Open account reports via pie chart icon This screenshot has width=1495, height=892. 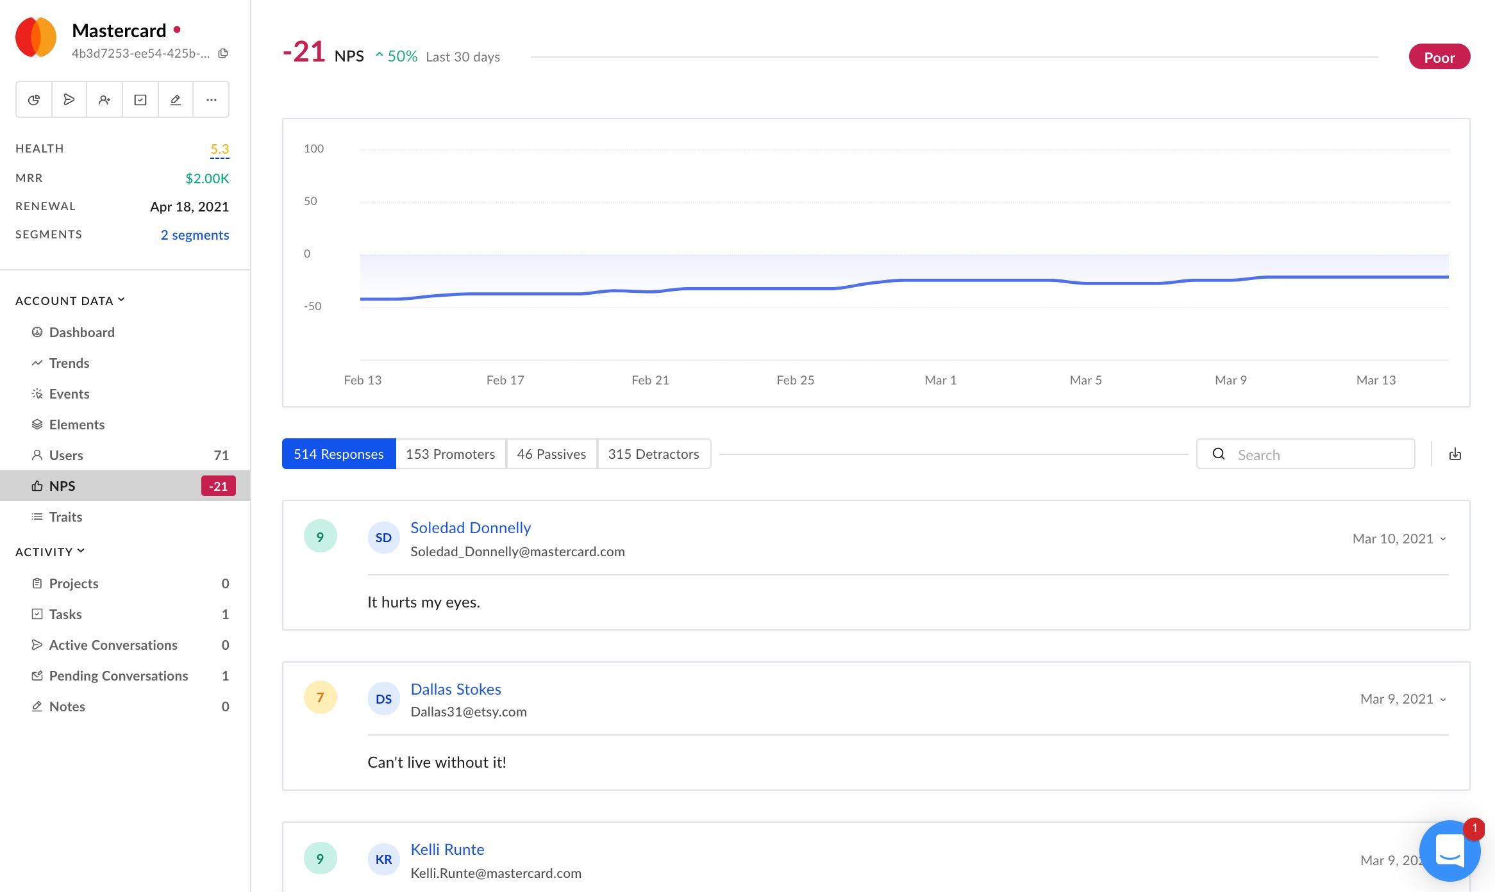point(33,99)
